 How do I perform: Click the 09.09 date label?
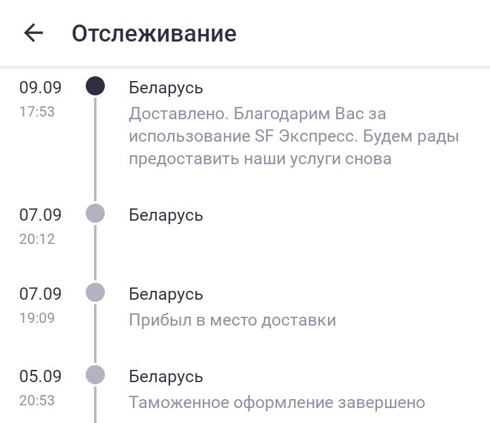click(40, 87)
